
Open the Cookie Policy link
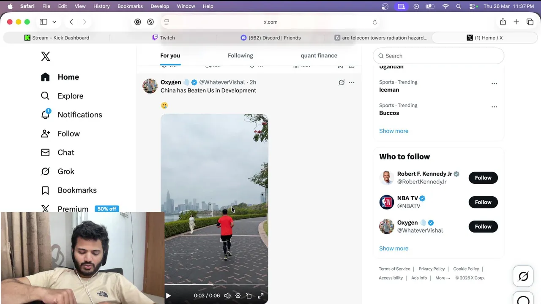466,269
